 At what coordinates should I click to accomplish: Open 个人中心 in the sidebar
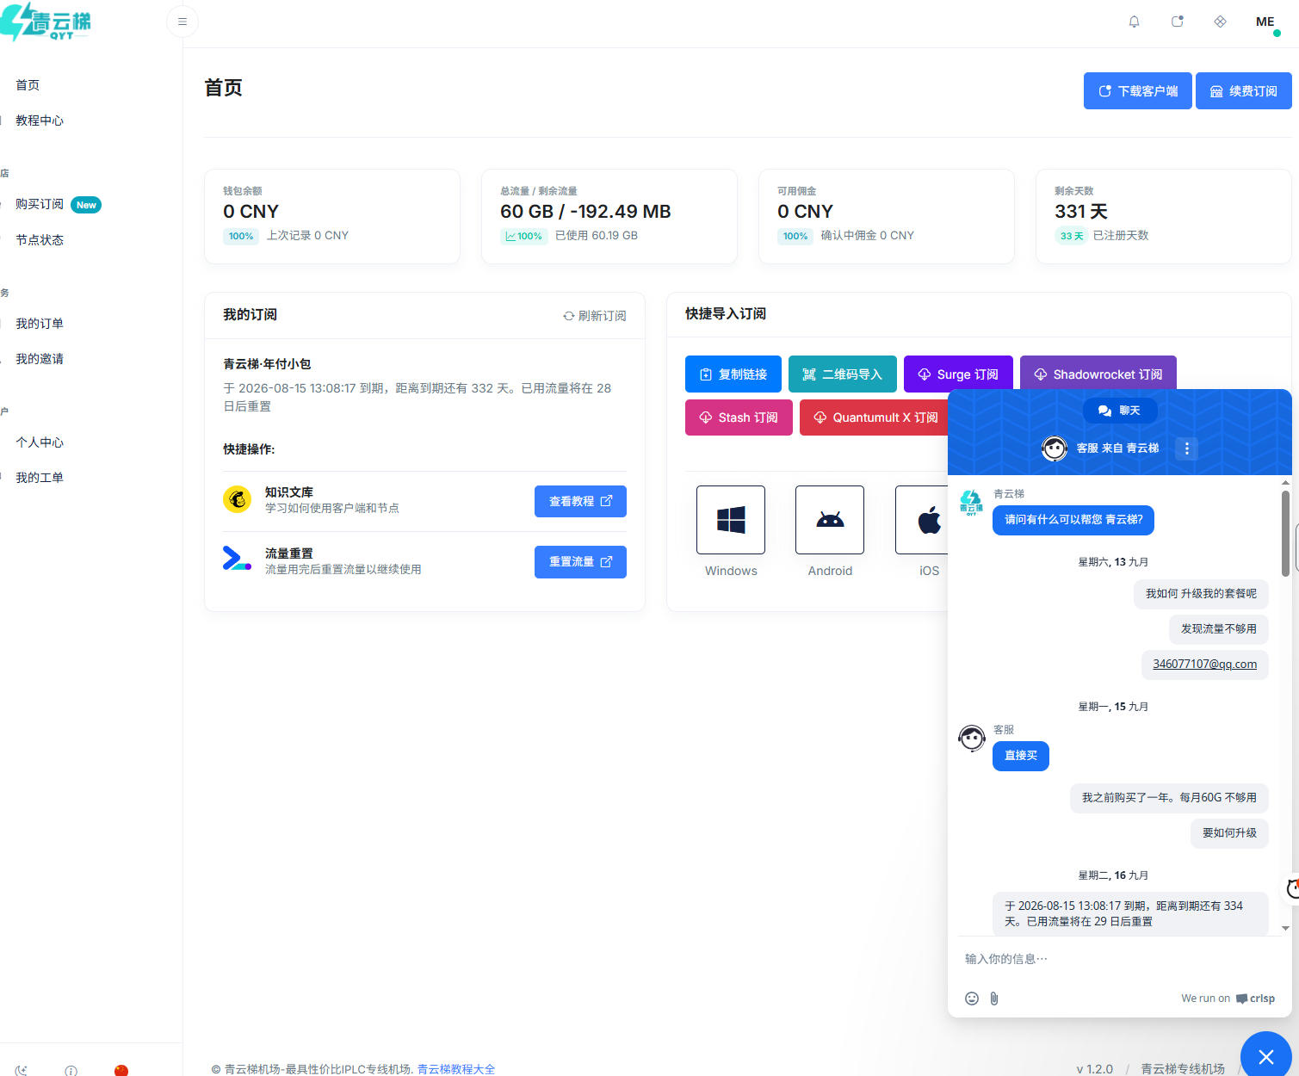40,442
